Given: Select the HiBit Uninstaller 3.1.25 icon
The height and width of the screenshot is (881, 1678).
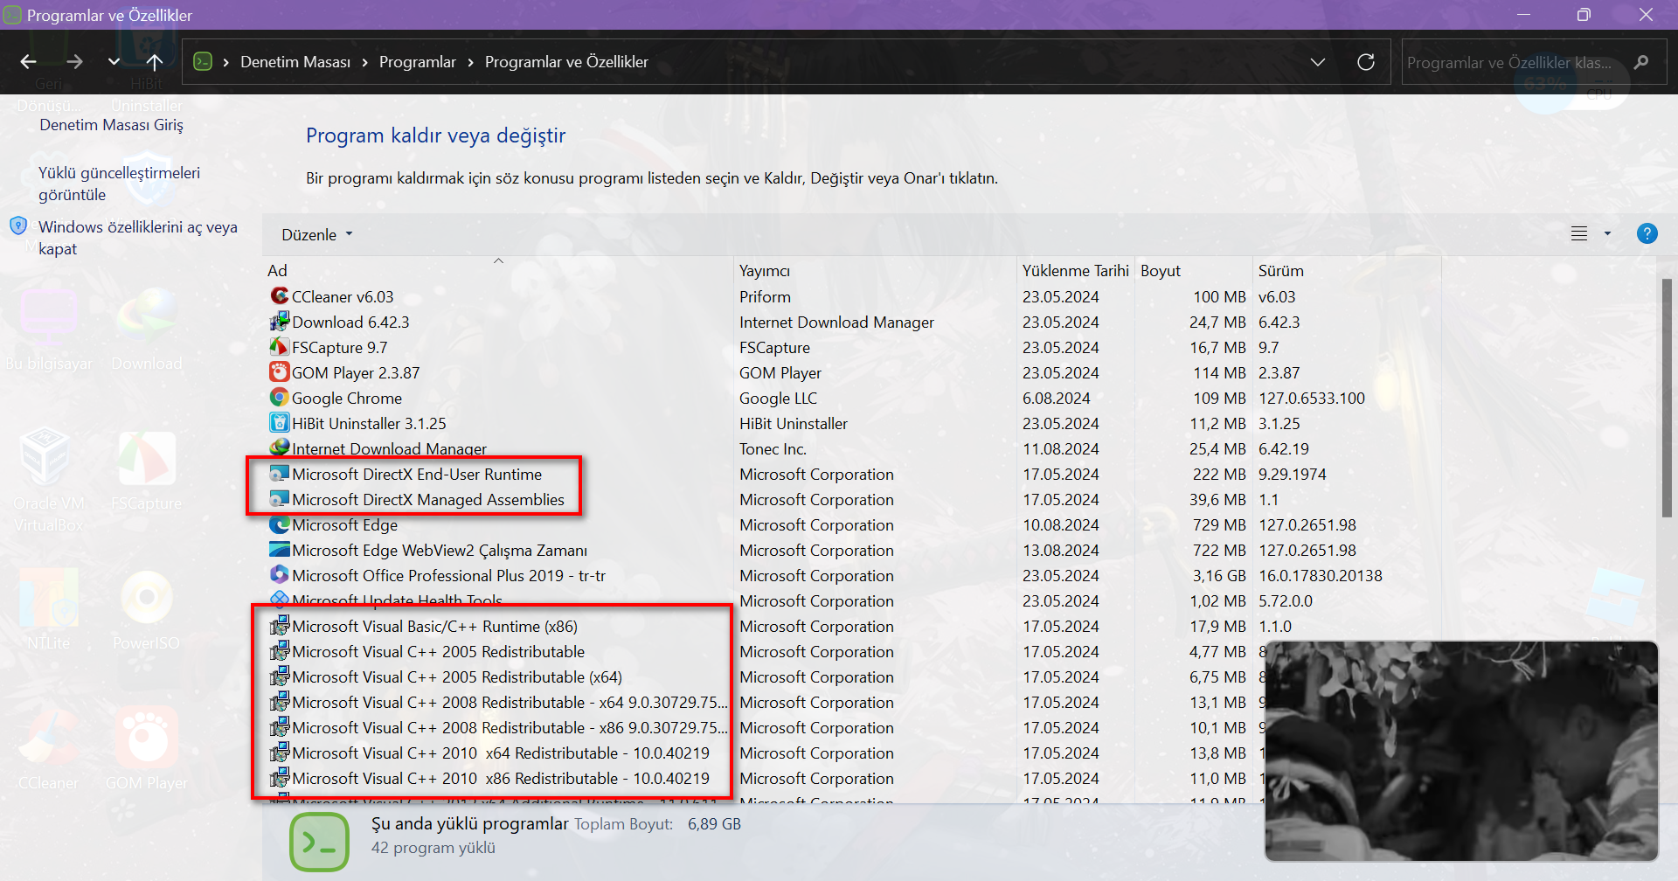Looking at the screenshot, I should tap(279, 423).
